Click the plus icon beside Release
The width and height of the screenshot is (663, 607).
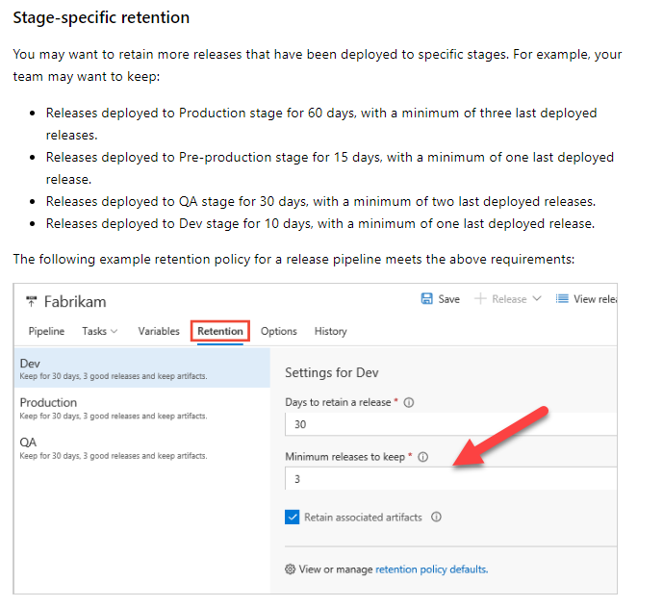[x=480, y=299]
